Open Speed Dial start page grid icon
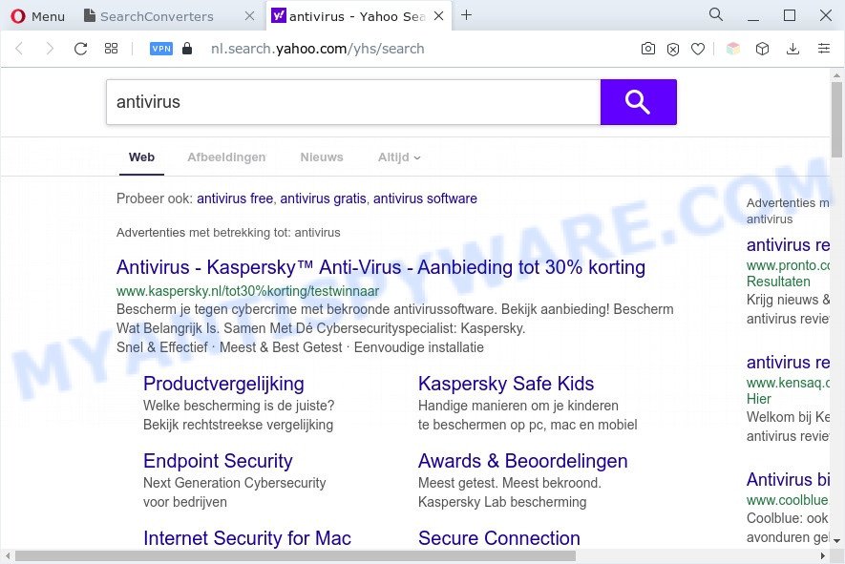Image resolution: width=845 pixels, height=564 pixels. tap(111, 49)
